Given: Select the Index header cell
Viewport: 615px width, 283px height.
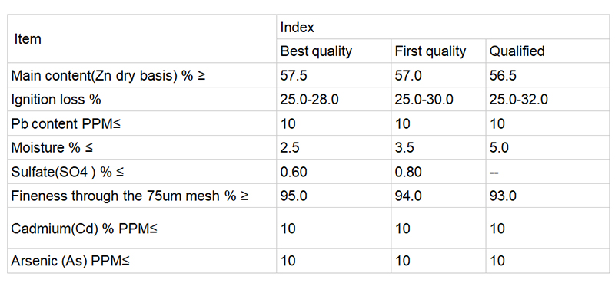Looking at the screenshot, I should tap(443, 27).
